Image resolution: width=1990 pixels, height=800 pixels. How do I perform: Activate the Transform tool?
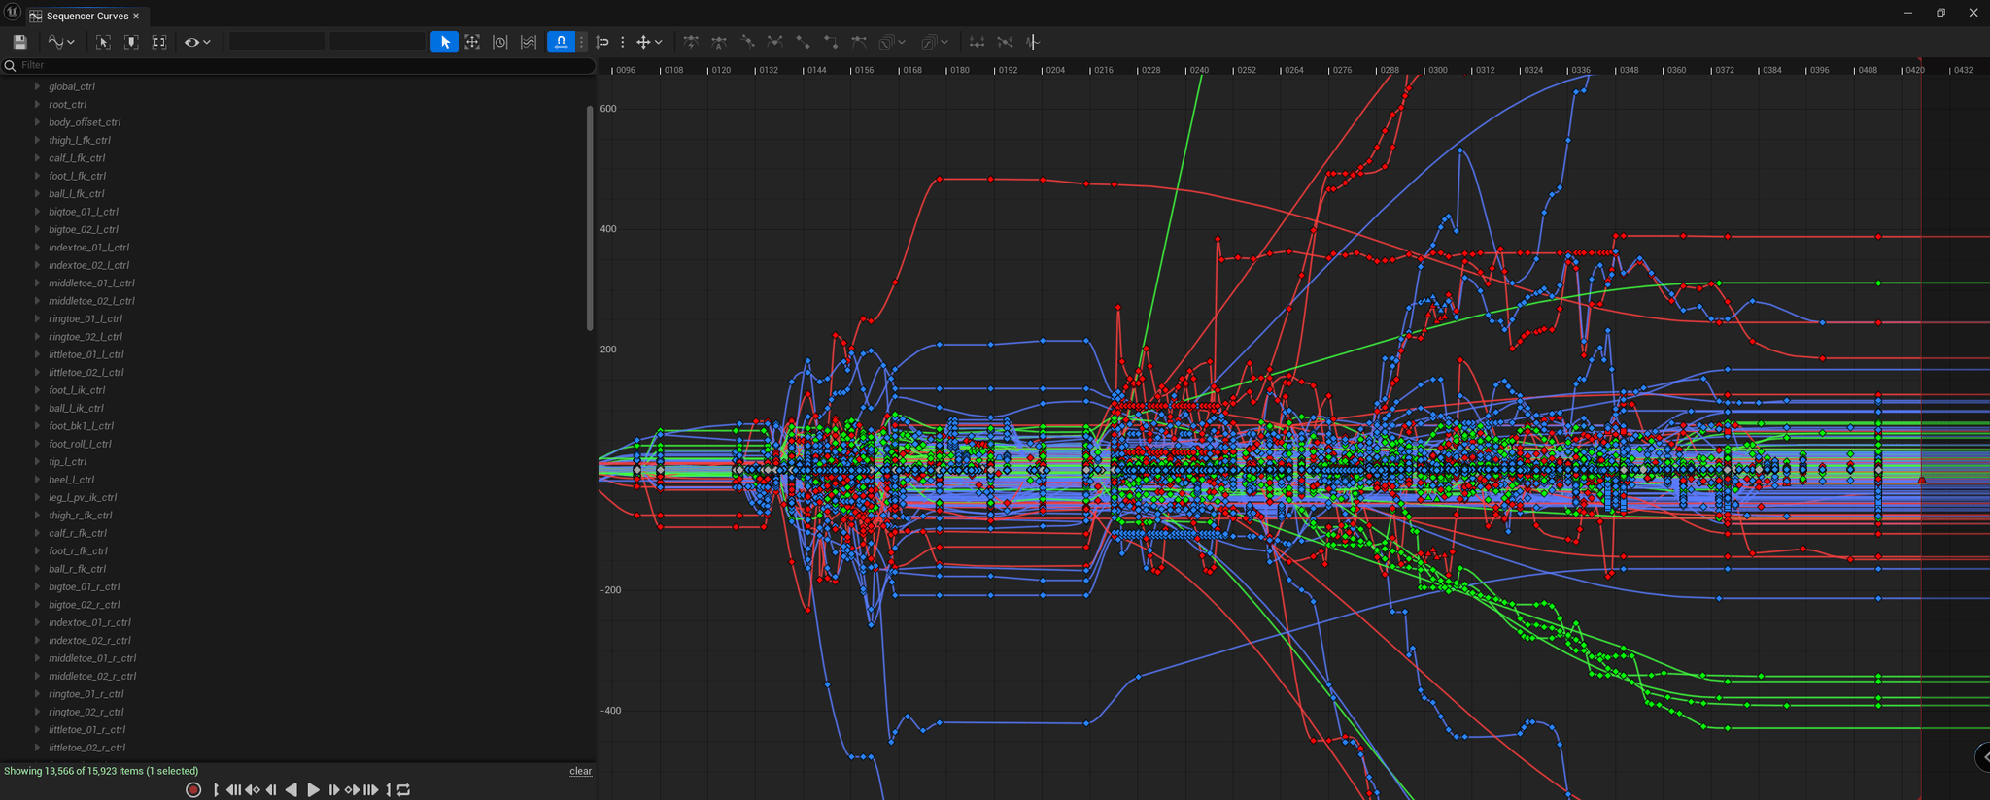pos(472,42)
